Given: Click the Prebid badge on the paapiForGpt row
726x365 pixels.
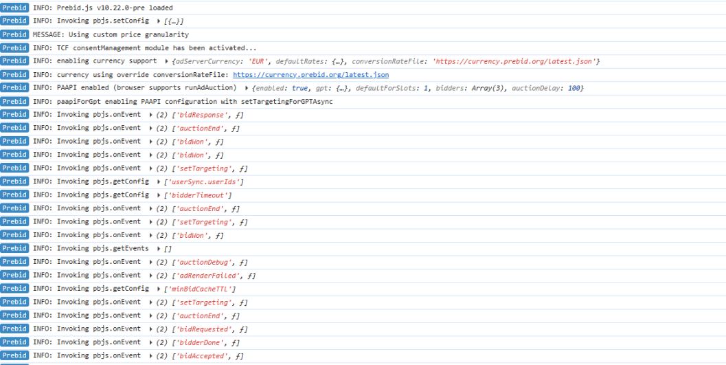Looking at the screenshot, I should click(x=14, y=102).
